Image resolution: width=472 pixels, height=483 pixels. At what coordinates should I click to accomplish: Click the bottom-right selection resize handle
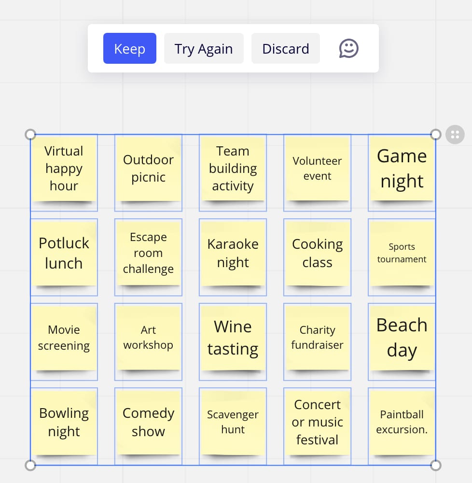pos(435,465)
